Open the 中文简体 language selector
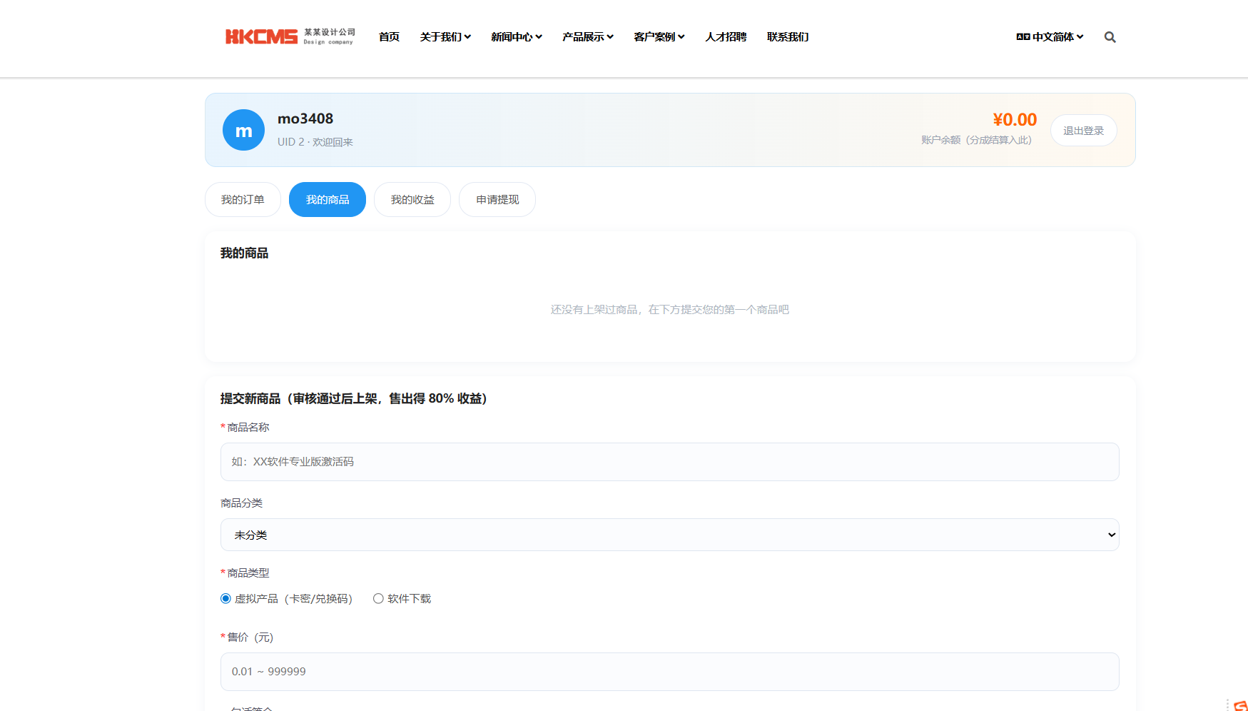The image size is (1248, 711). click(x=1050, y=37)
